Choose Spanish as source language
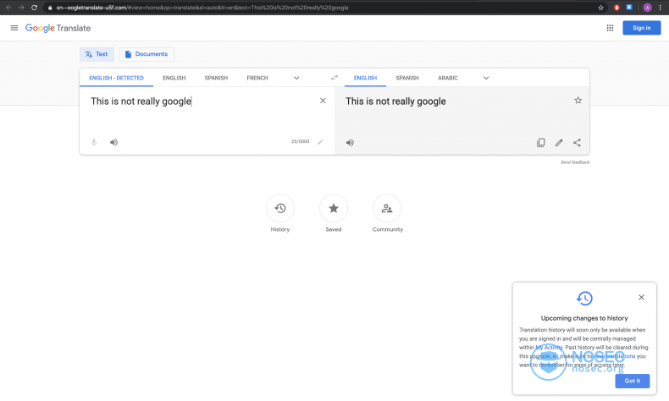 tap(216, 78)
